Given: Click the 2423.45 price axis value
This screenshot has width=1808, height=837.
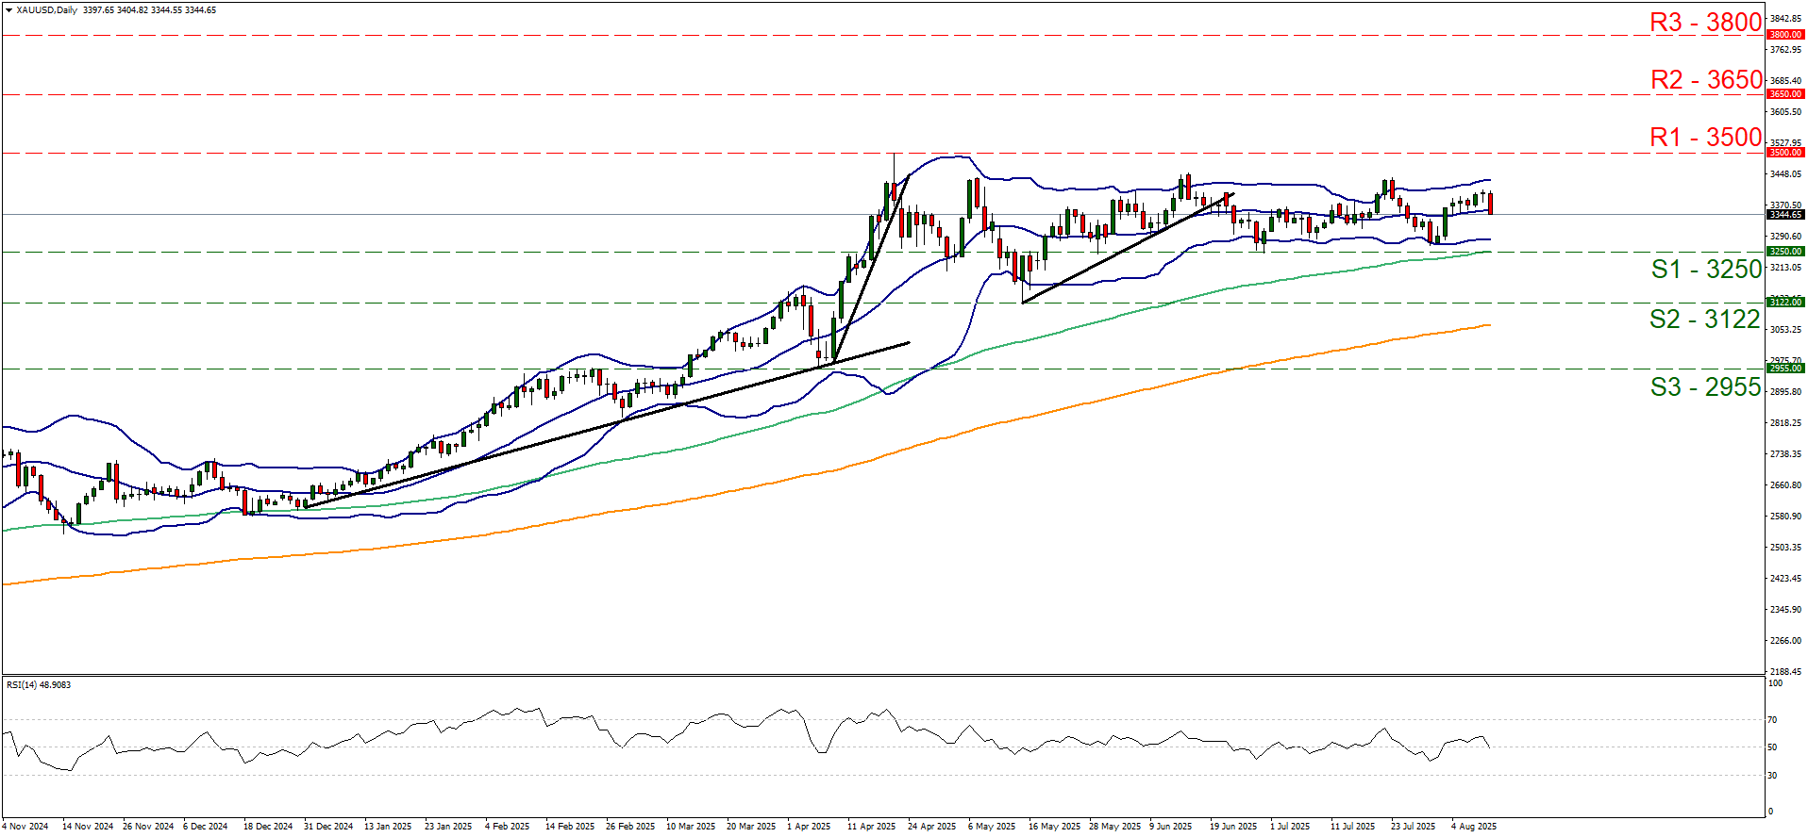Looking at the screenshot, I should [1785, 579].
